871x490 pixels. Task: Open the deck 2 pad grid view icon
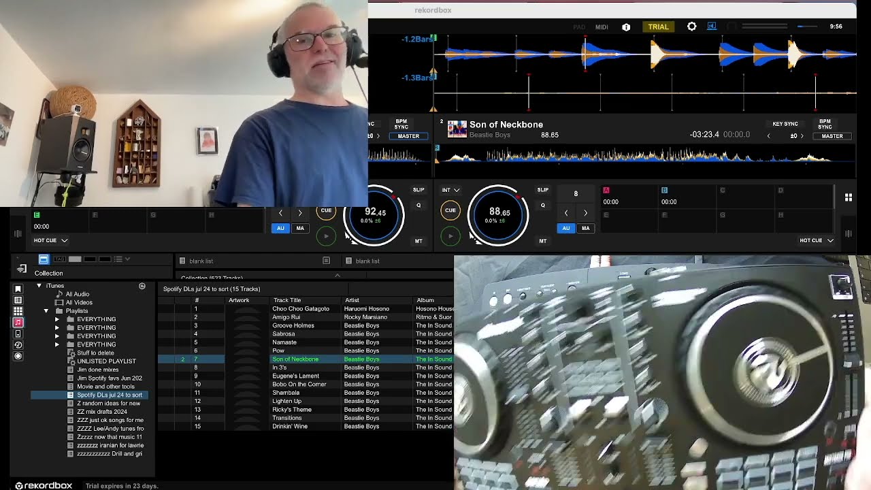point(849,197)
